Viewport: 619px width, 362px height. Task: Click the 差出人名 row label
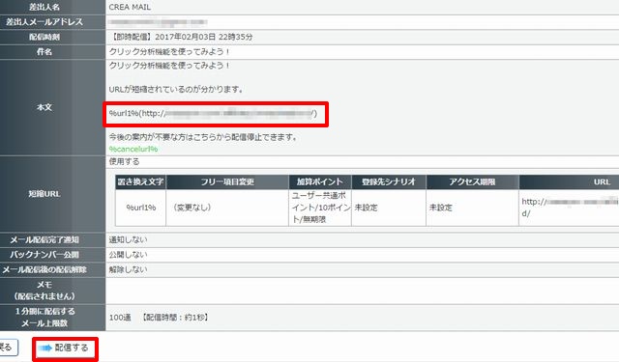pyautogui.click(x=44, y=7)
